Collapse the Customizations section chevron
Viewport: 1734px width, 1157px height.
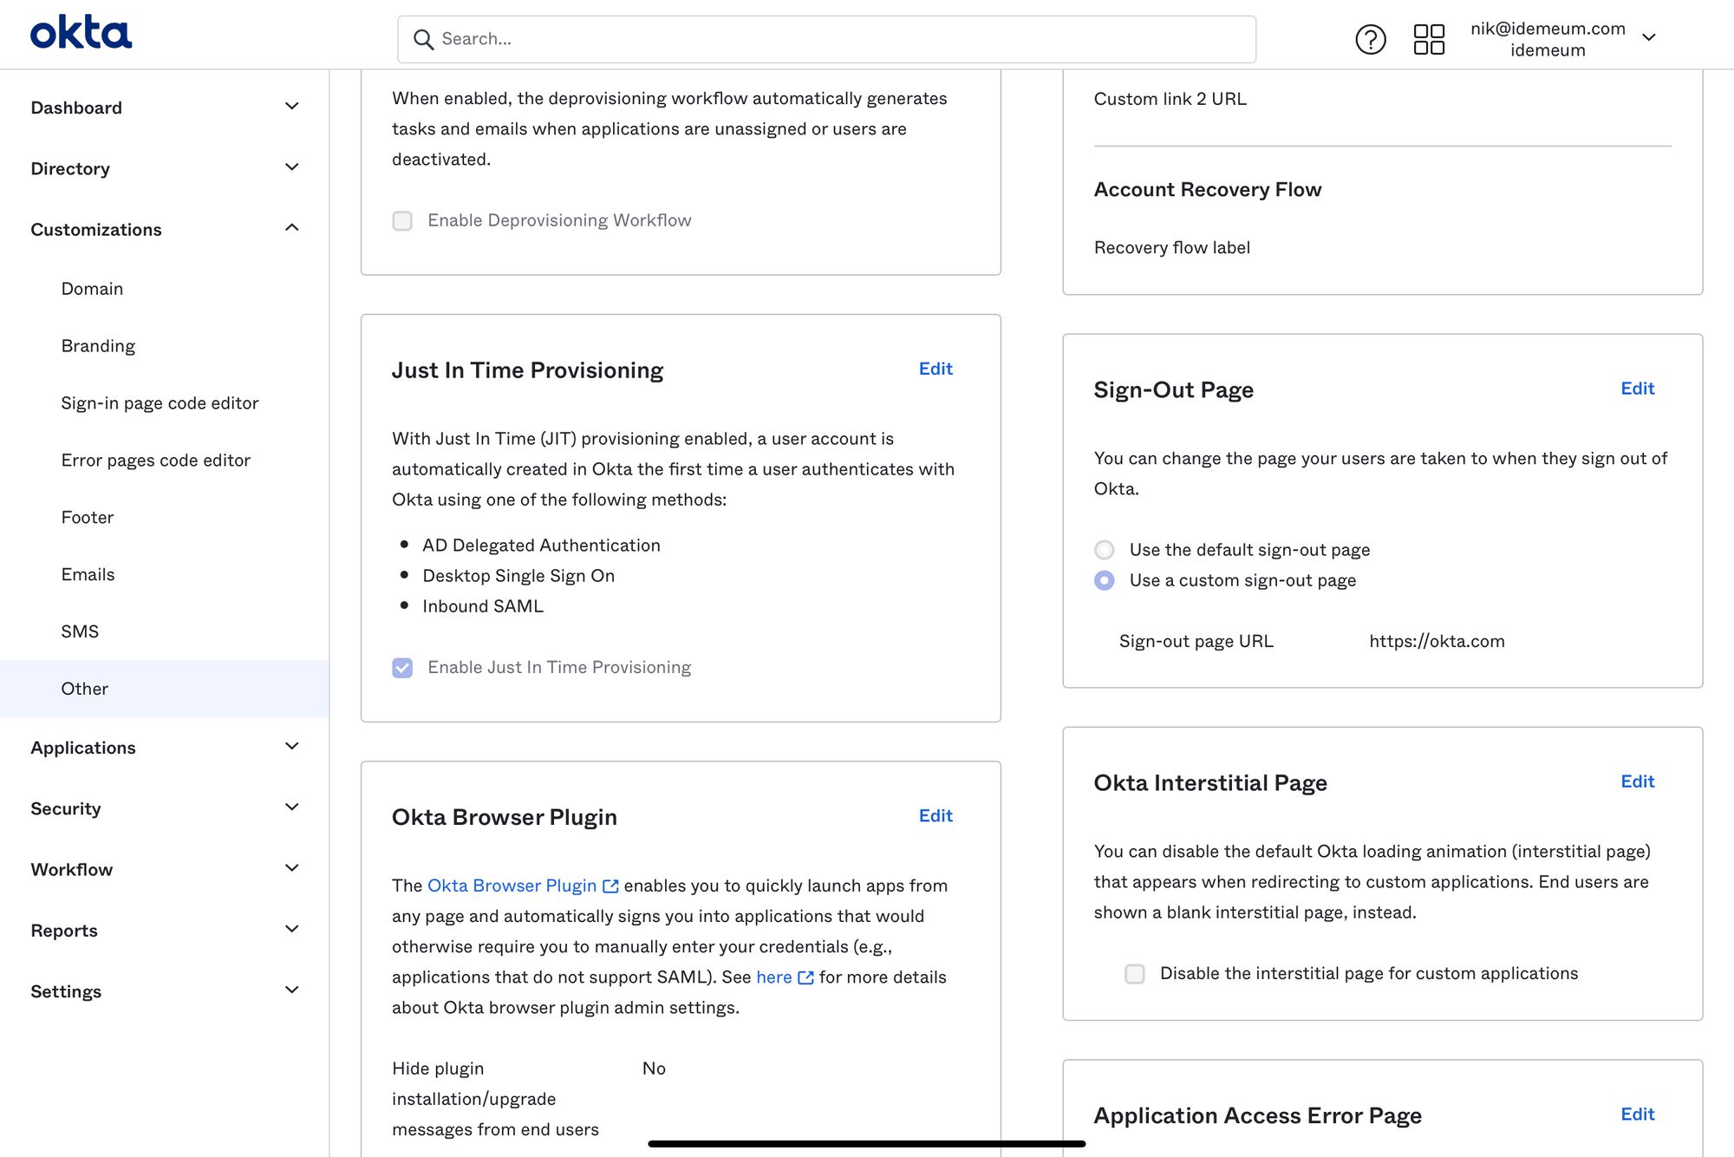tap(292, 227)
